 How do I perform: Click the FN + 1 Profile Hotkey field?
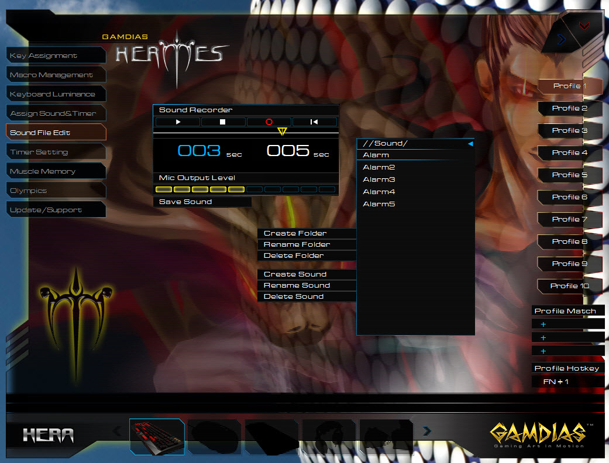(x=568, y=382)
